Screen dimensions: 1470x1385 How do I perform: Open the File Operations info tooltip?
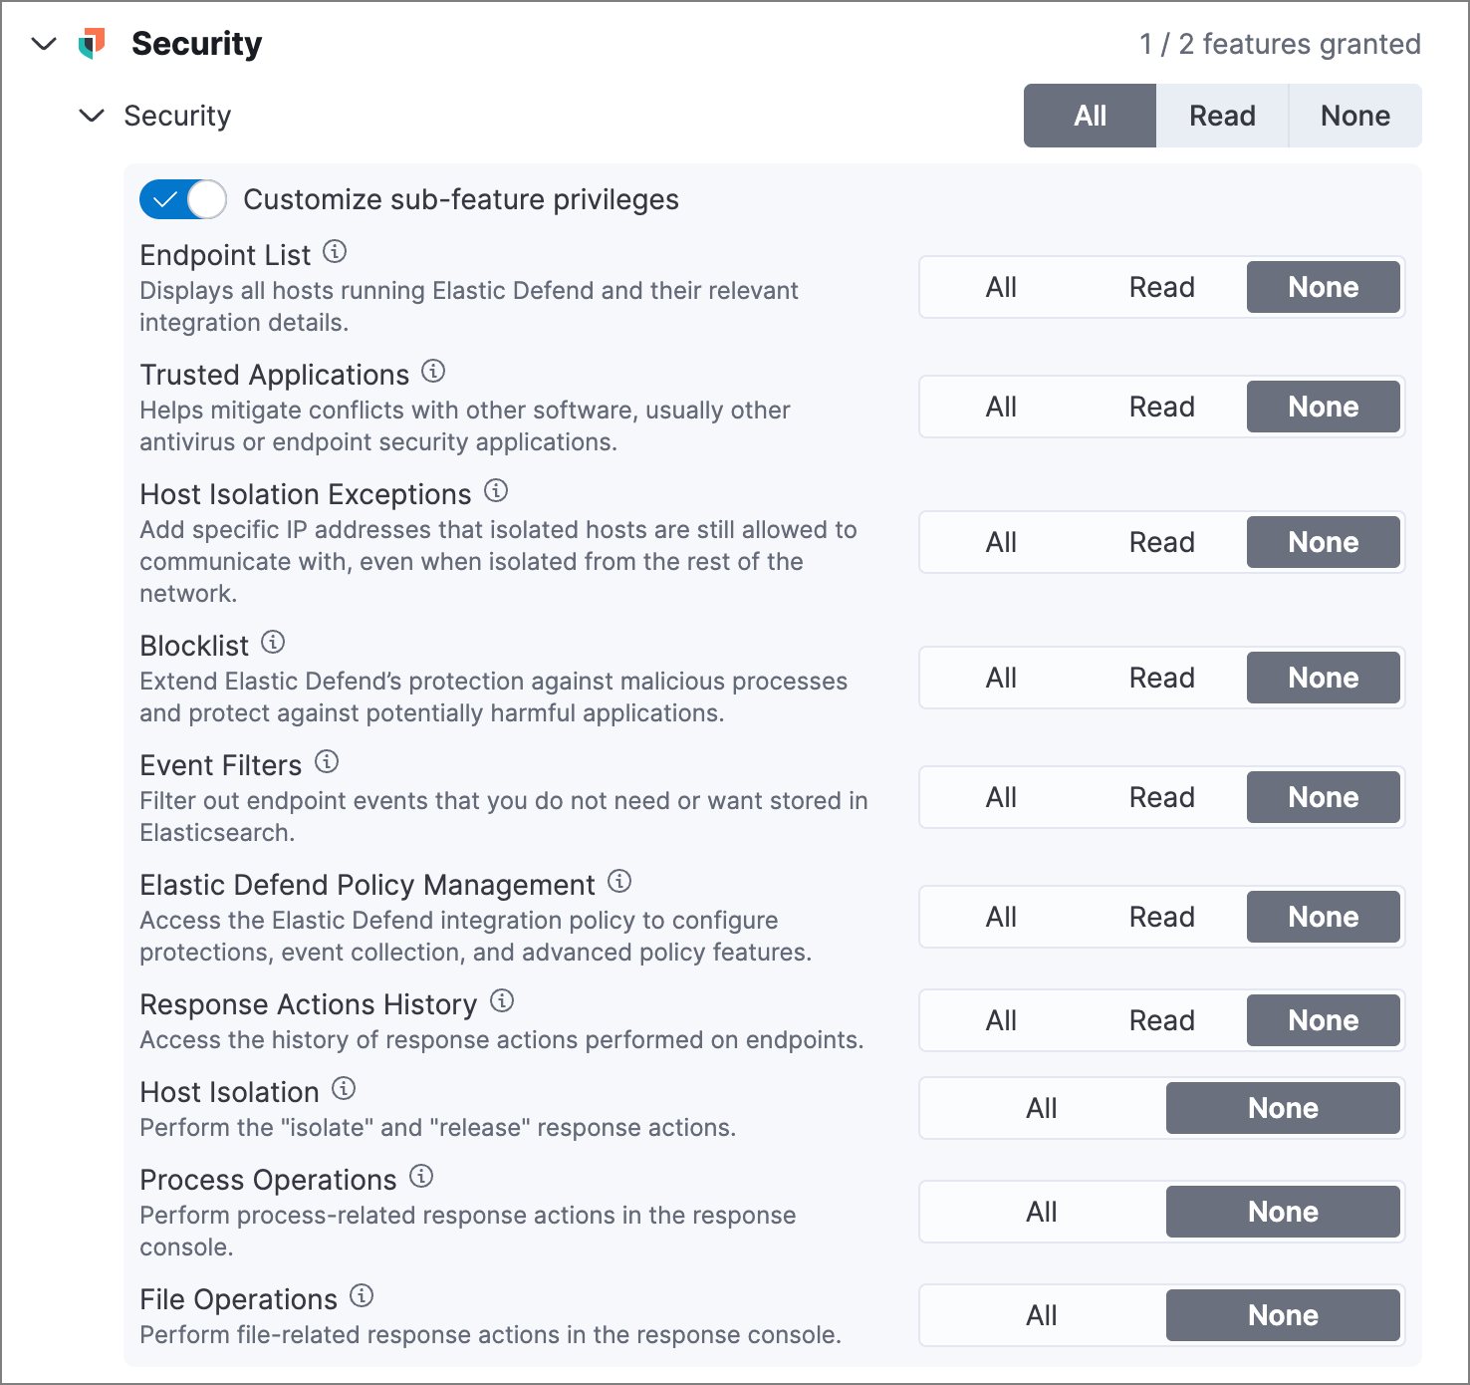(361, 1295)
